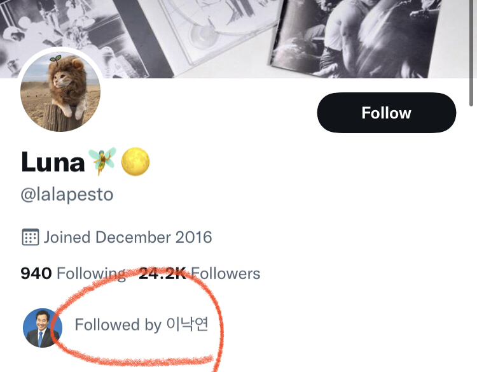
Task: Click the follower's small avatar thumbnail
Action: 42,327
